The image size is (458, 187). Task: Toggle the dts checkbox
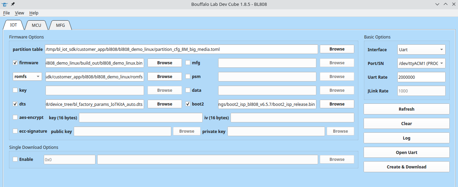tap(15, 104)
